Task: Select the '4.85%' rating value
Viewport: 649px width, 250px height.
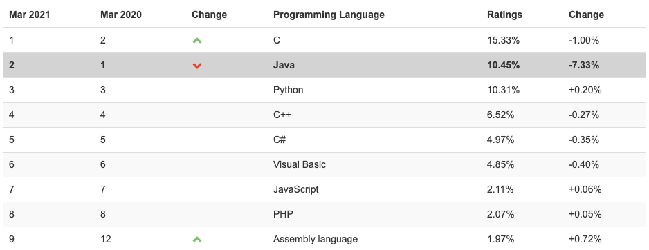Action: click(501, 164)
